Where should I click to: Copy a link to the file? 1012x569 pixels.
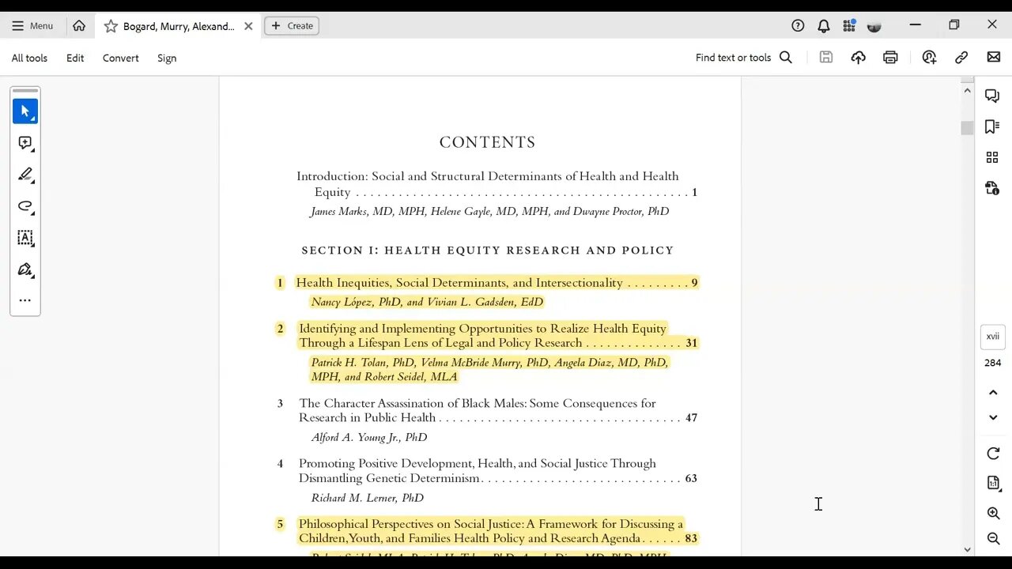[961, 57]
